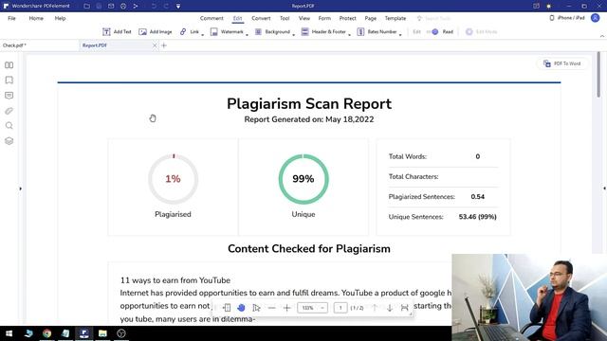Expand the Watermark dropdown arrow

click(247, 35)
